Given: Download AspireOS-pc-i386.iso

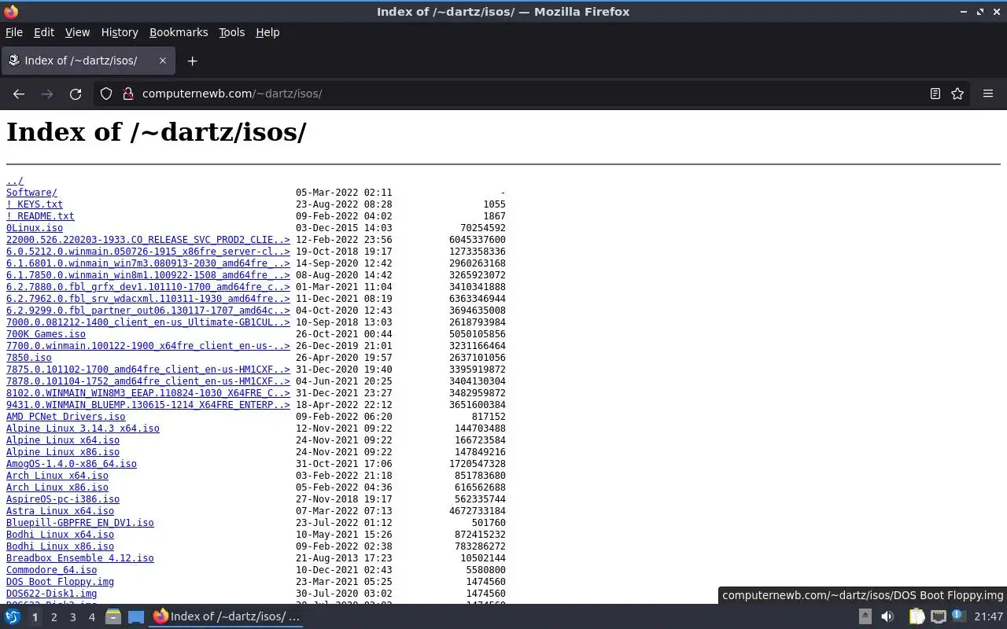Looking at the screenshot, I should click(63, 499).
